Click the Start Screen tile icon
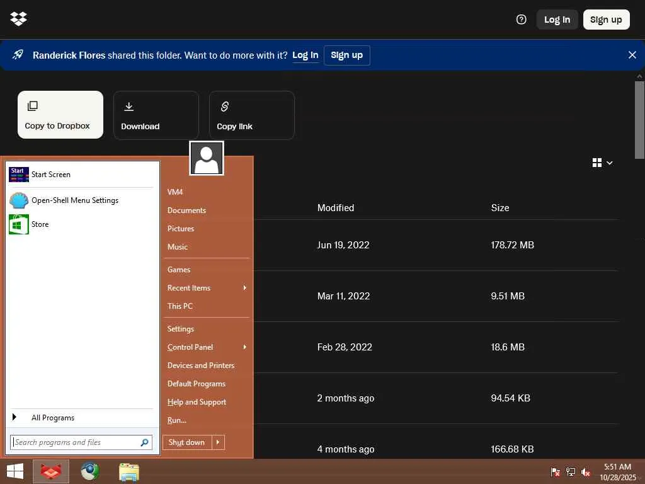 click(19, 175)
